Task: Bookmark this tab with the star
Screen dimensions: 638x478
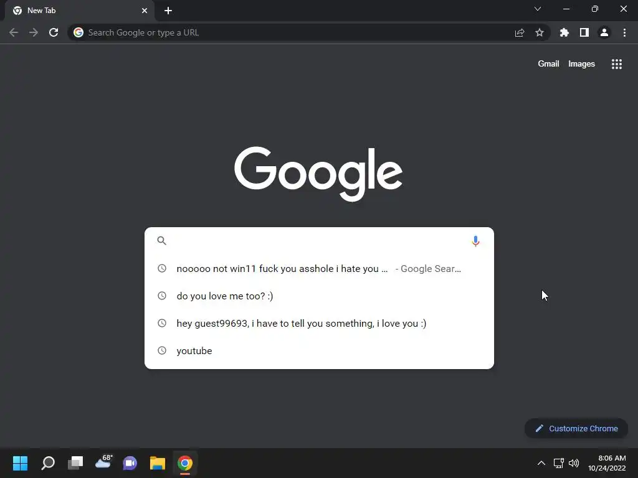Action: (x=540, y=32)
